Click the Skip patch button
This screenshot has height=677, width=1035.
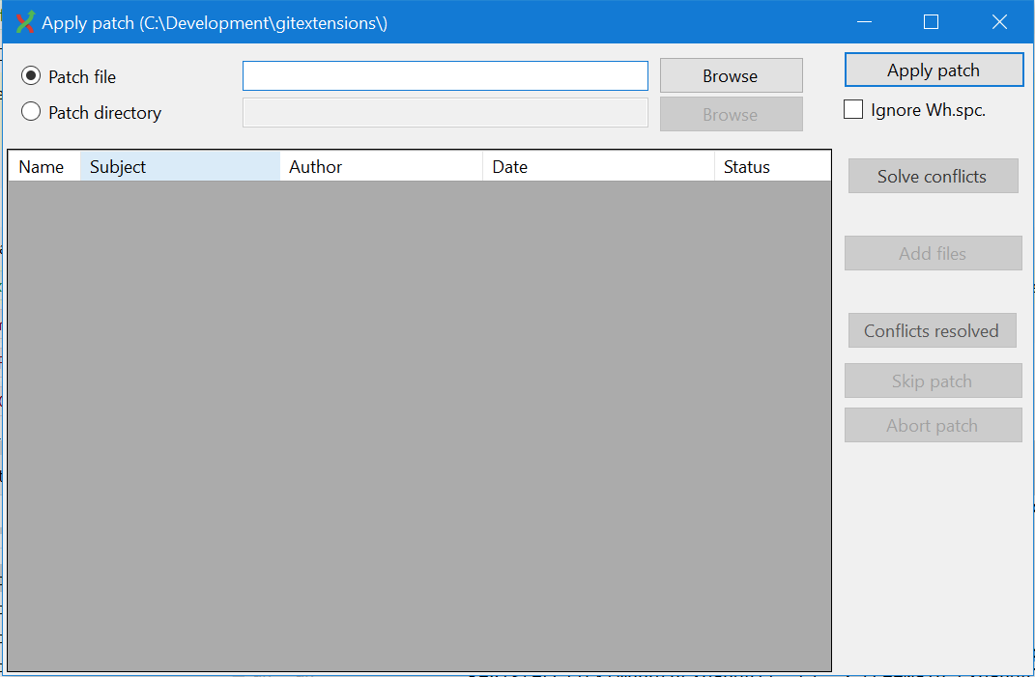(933, 381)
